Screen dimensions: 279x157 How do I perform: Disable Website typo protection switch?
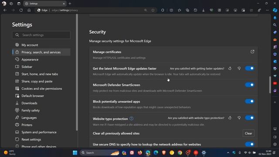point(250,118)
